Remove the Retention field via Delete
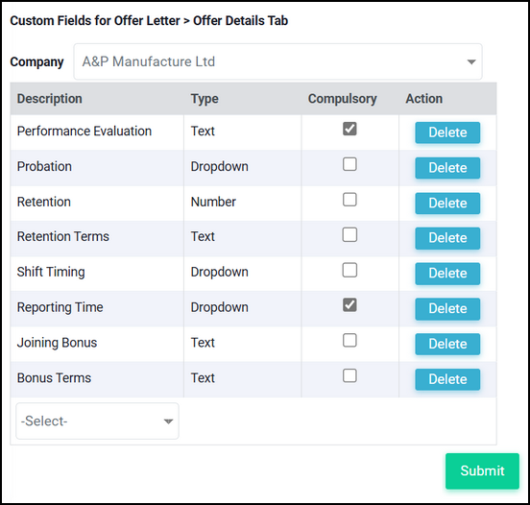The image size is (530, 505). click(x=447, y=204)
